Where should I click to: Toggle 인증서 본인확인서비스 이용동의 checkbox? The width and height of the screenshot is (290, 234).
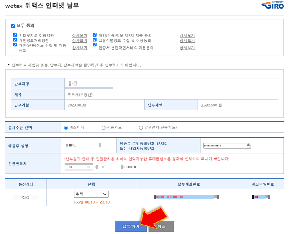tap(95, 45)
